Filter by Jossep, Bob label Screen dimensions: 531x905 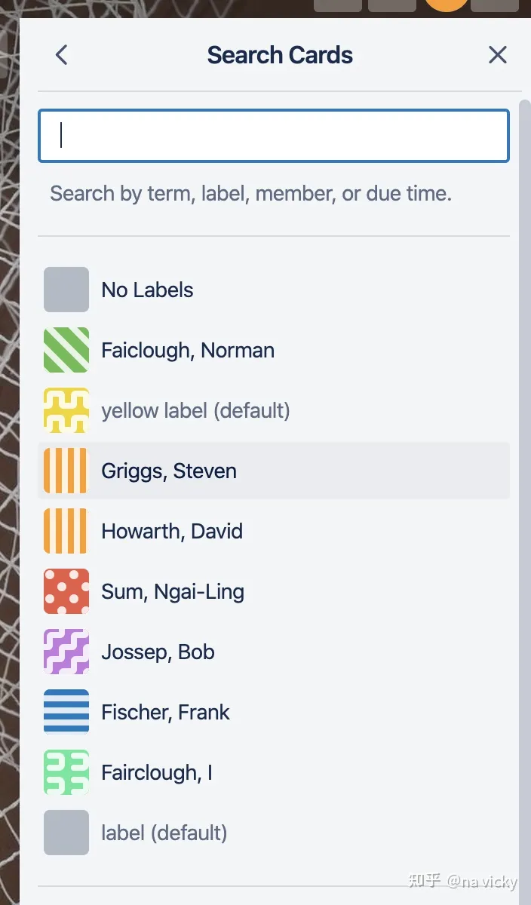274,652
